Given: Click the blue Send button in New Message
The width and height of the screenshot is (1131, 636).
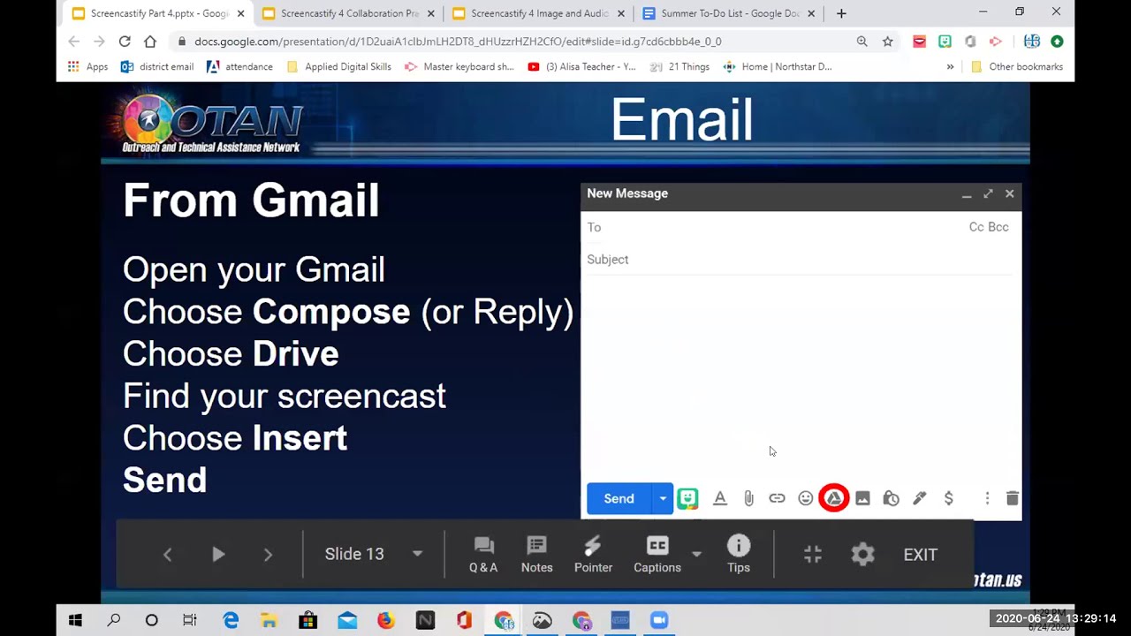Looking at the screenshot, I should (x=619, y=498).
